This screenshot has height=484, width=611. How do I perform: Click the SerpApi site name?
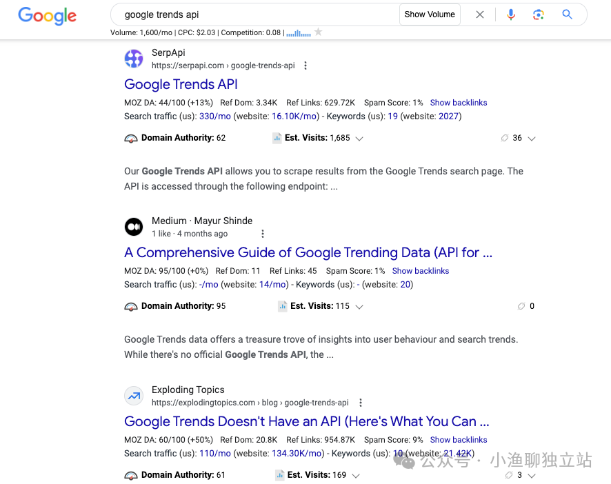168,52
